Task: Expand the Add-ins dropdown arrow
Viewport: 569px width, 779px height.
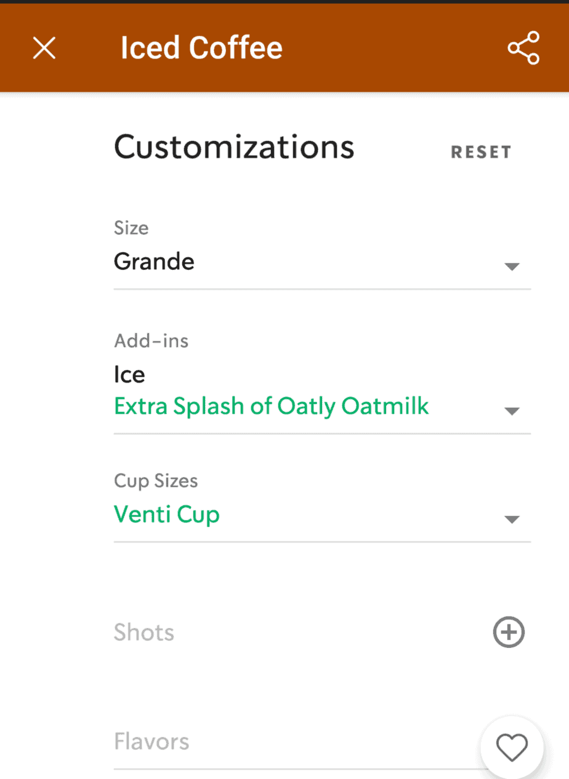Action: coord(512,411)
